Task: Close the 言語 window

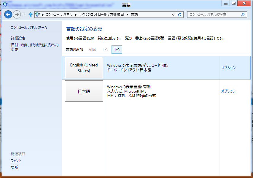Action: click(x=244, y=3)
